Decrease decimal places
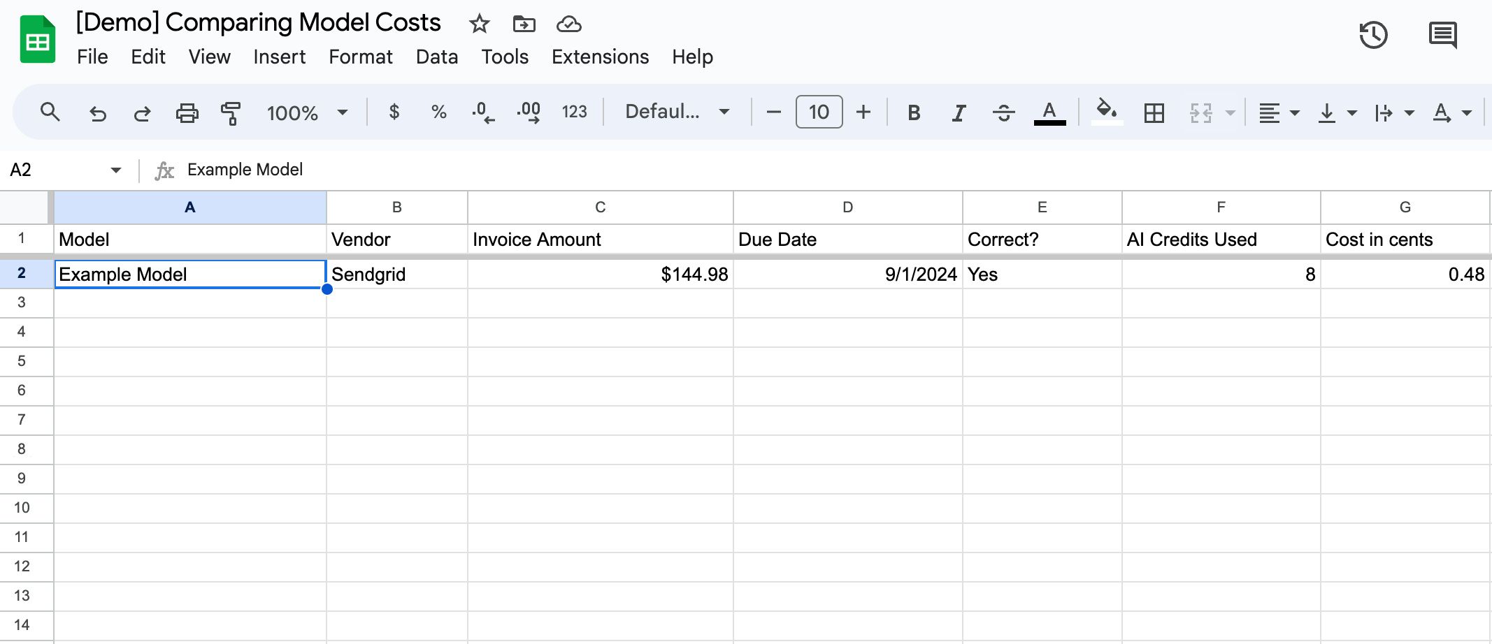Image resolution: width=1492 pixels, height=644 pixels. pos(483,112)
